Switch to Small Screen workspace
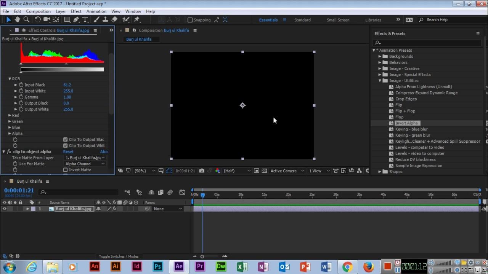Image resolution: width=488 pixels, height=274 pixels. pyautogui.click(x=338, y=20)
